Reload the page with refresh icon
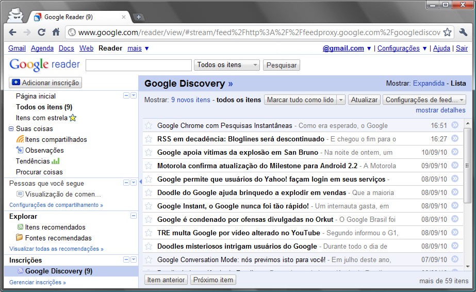The image size is (476, 292). coord(42,32)
